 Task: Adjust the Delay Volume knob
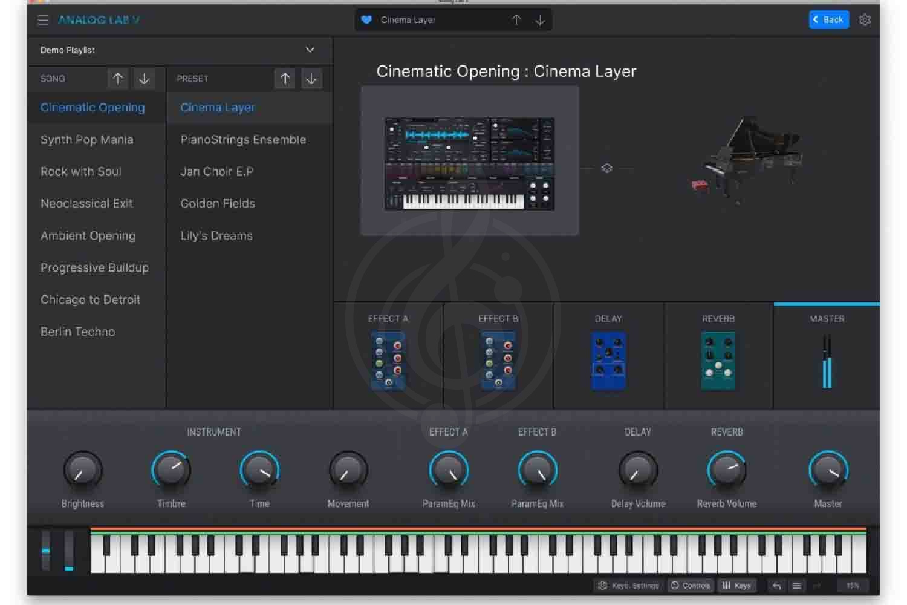(638, 470)
